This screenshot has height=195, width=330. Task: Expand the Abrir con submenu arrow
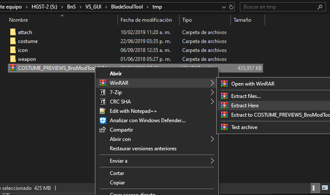[212, 139]
